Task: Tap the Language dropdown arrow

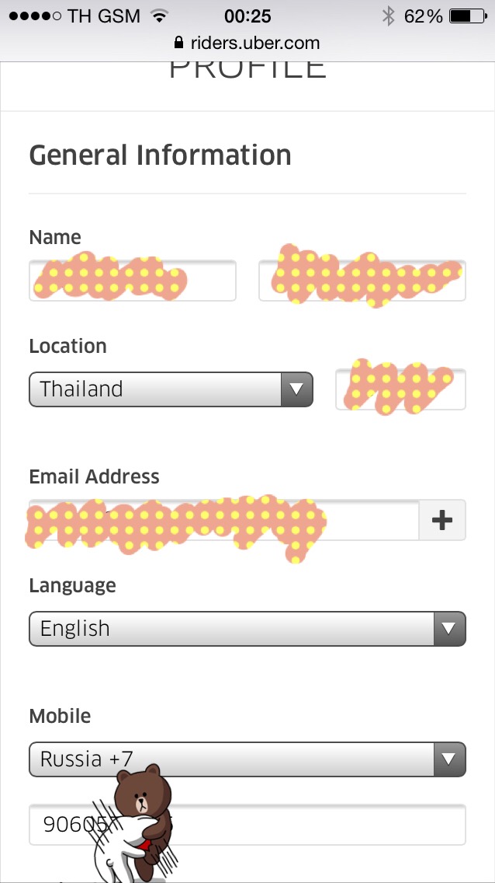Action: [449, 629]
